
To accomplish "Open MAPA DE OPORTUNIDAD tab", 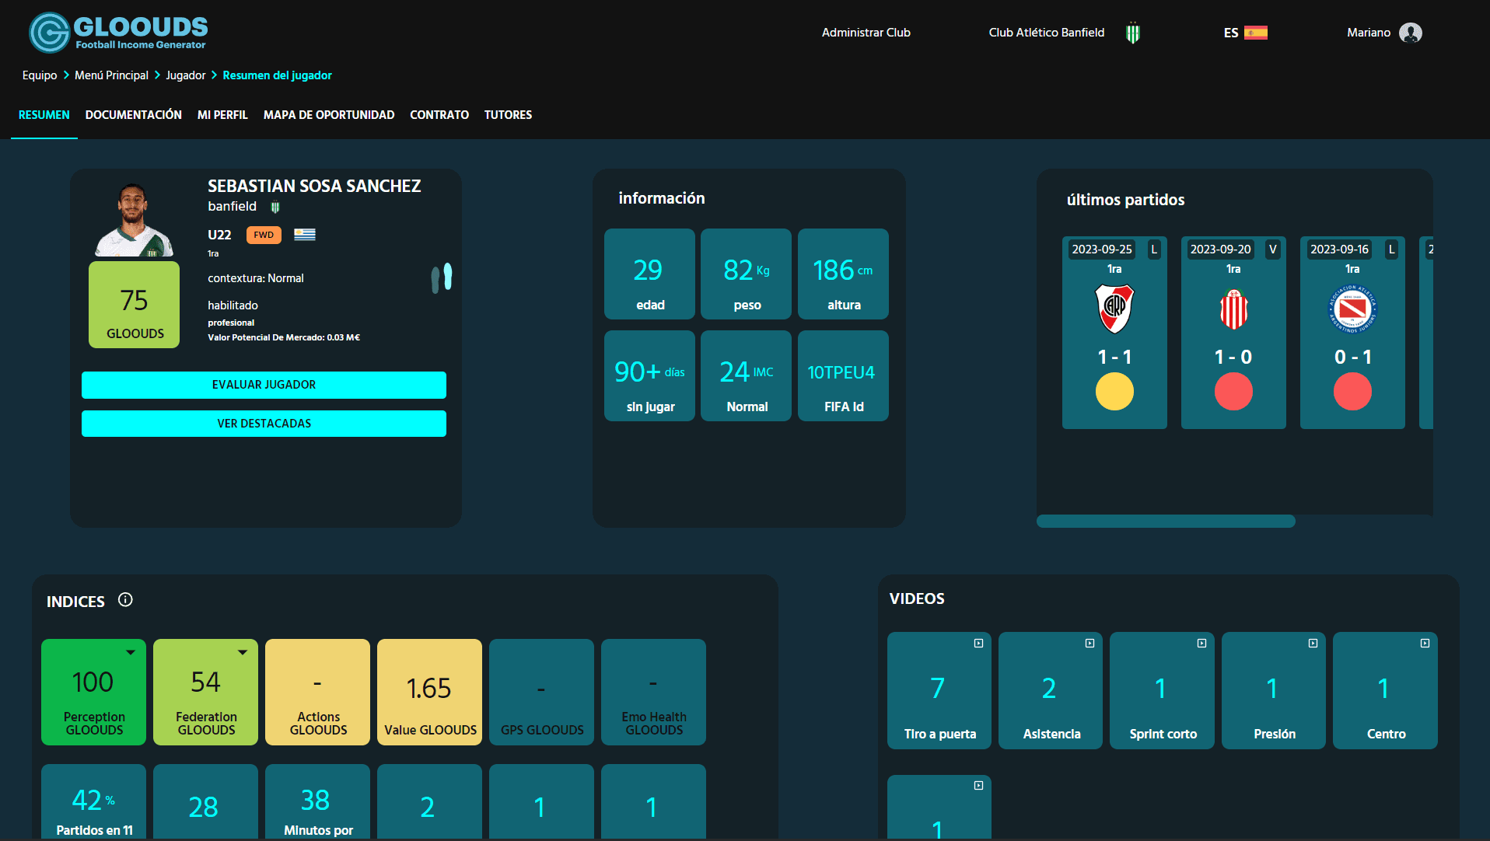I will (x=329, y=115).
